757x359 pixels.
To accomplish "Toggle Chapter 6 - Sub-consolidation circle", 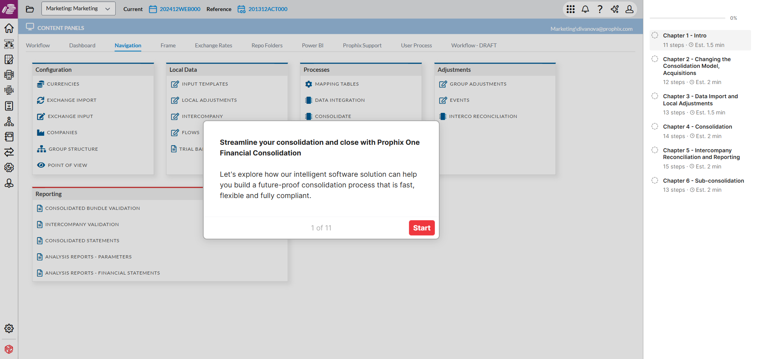I will click(x=655, y=181).
